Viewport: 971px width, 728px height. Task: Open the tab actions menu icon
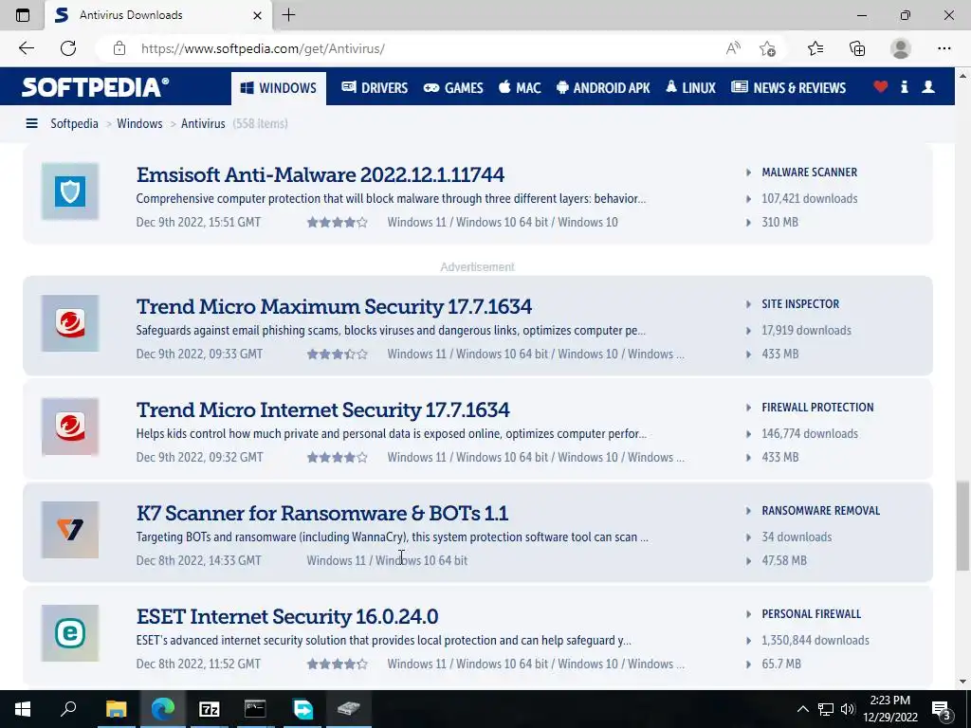coord(23,15)
